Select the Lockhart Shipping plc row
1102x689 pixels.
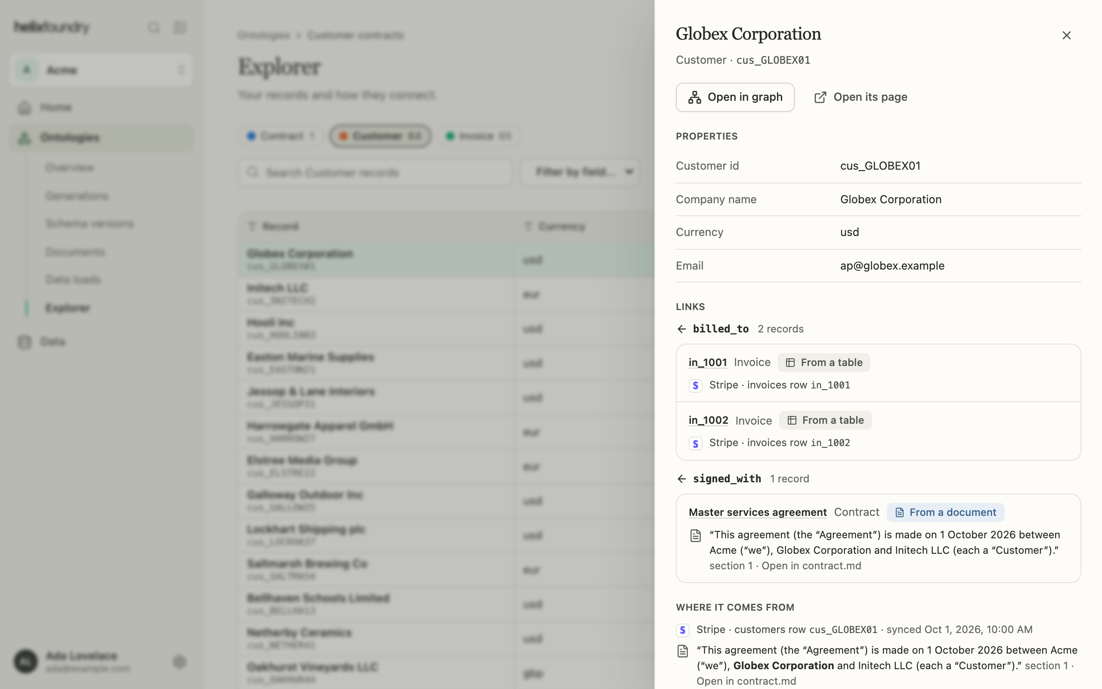(x=446, y=535)
